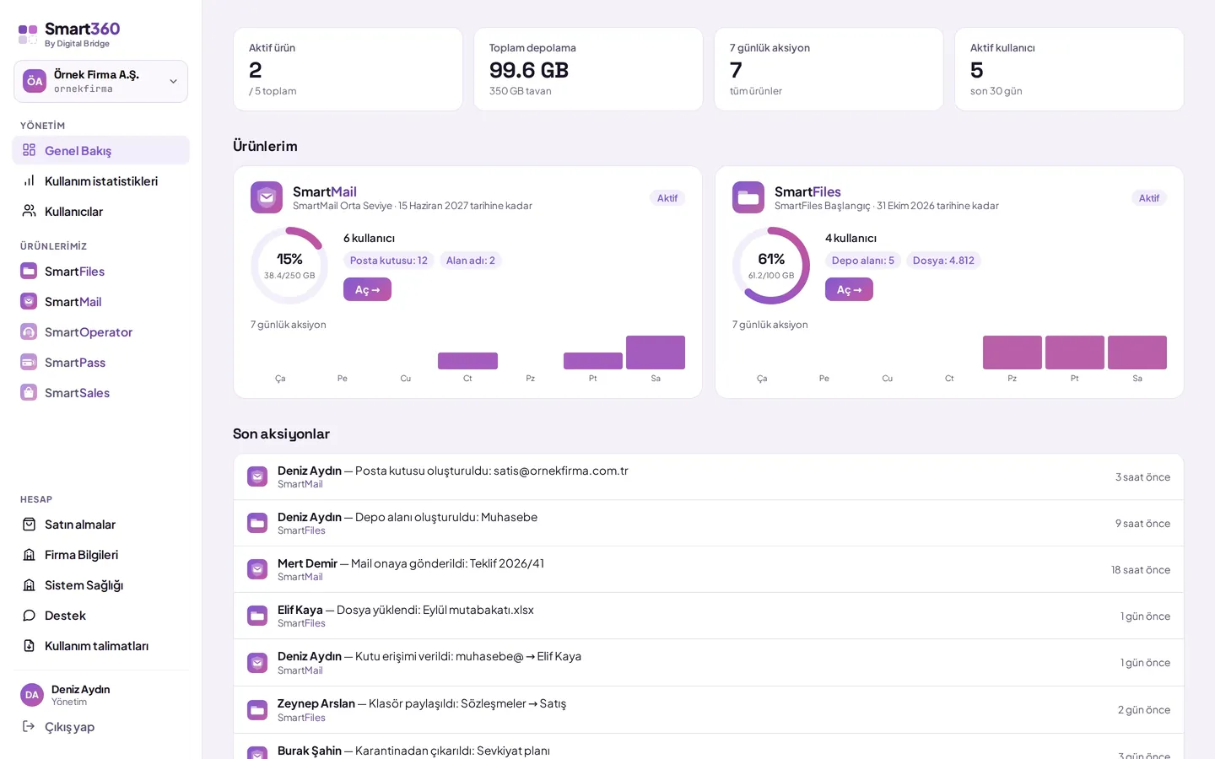Click the Çıkış yap logout icon
This screenshot has width=1215, height=759.
tap(29, 726)
